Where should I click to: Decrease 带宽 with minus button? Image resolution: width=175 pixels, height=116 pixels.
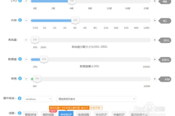[26, 79]
